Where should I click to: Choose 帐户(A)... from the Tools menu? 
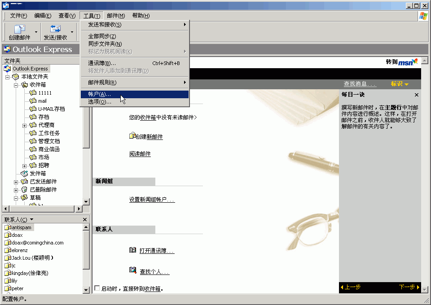click(135, 94)
